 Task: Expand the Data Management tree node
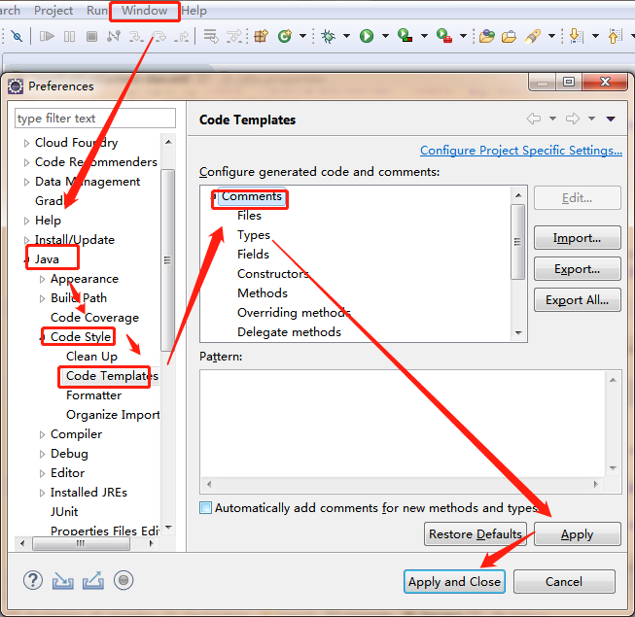26,182
